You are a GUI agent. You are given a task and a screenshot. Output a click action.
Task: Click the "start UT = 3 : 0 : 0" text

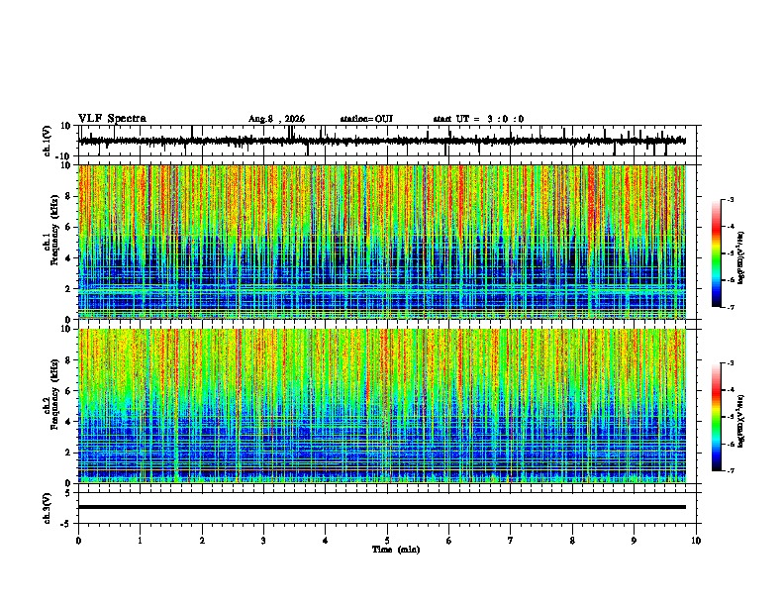(x=478, y=119)
